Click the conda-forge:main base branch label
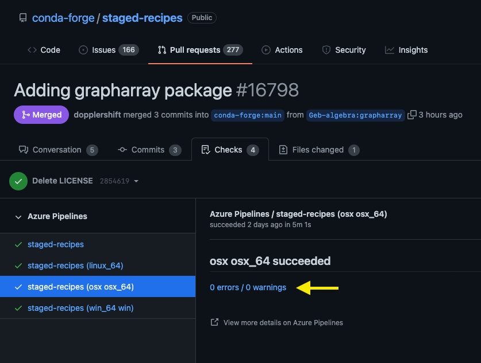The image size is (481, 363). [248, 115]
